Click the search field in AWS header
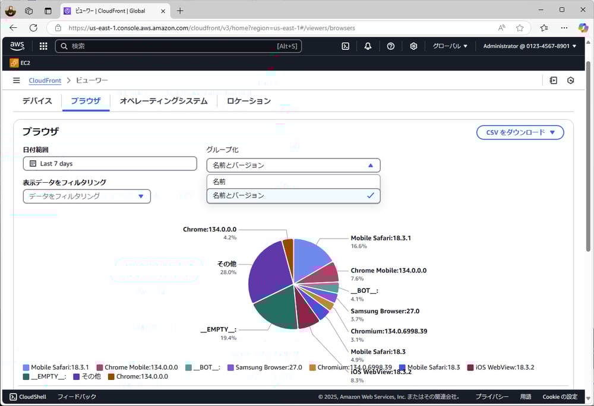 tap(178, 46)
